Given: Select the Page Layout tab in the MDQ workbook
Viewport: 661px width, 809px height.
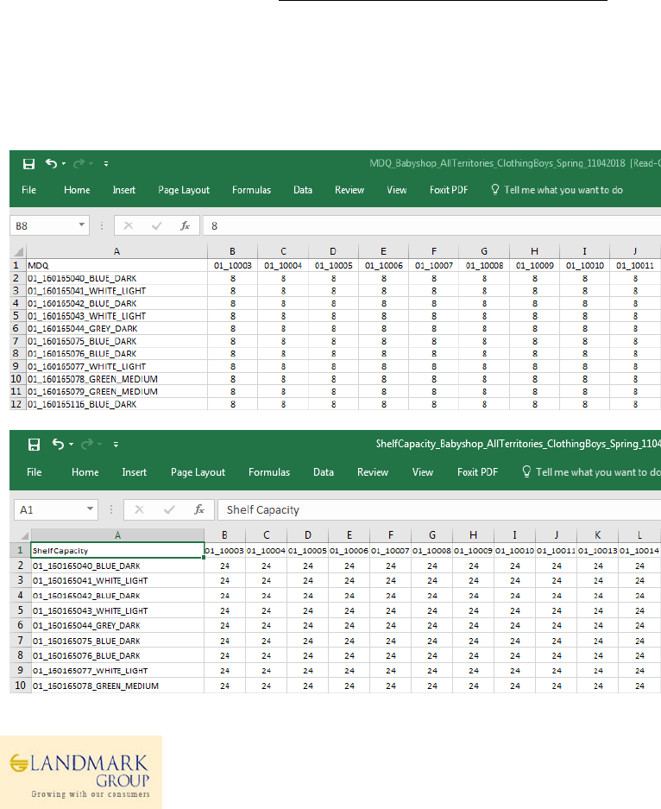Looking at the screenshot, I should (184, 190).
